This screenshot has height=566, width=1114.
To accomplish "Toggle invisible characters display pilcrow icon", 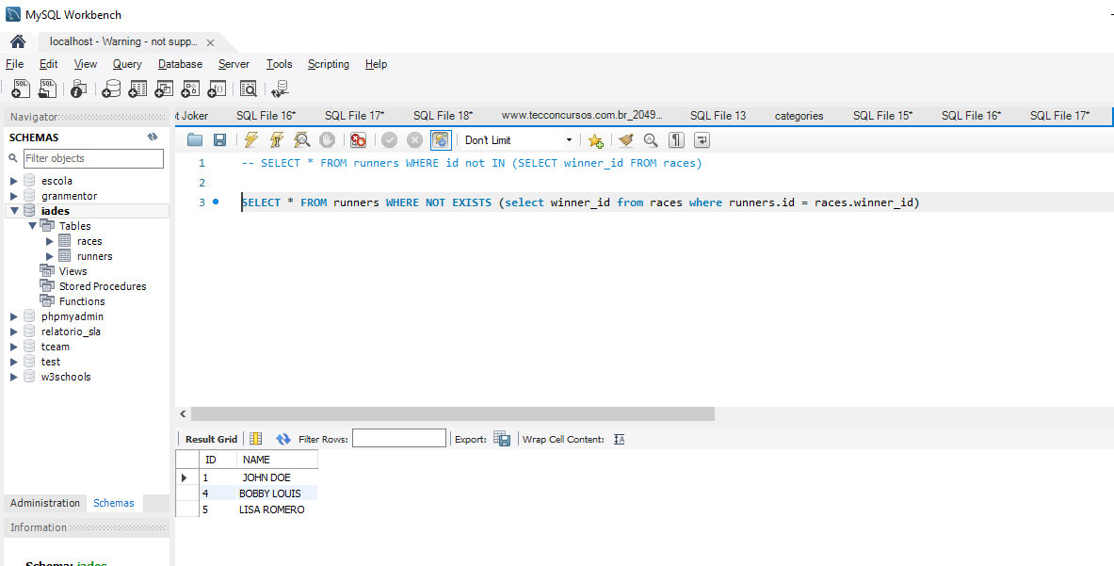I will (676, 140).
